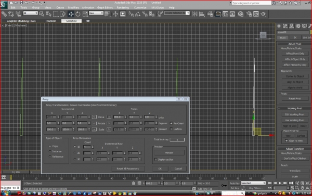Toggle the 3D Snaps icon
This screenshot has width=312, height=196.
(131, 14)
